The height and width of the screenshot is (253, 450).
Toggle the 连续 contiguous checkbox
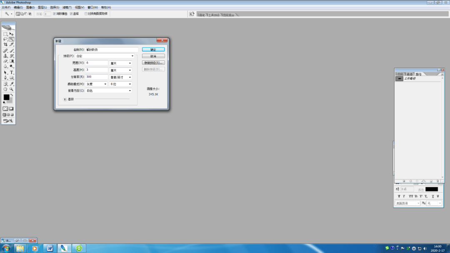pos(71,14)
